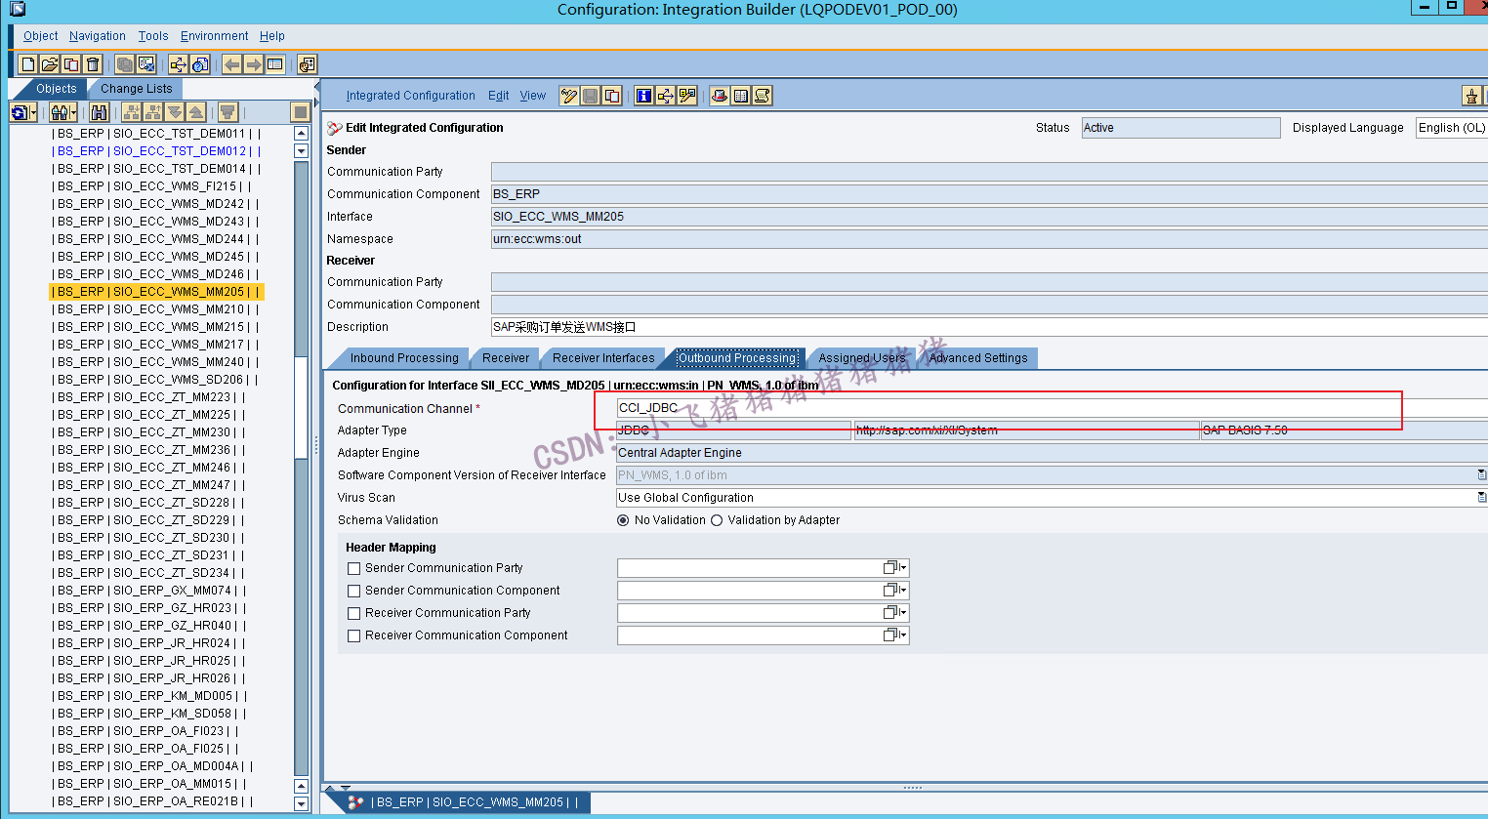The image size is (1488, 819).
Task: Click the refresh objects icon in left panel
Action: click(x=19, y=112)
